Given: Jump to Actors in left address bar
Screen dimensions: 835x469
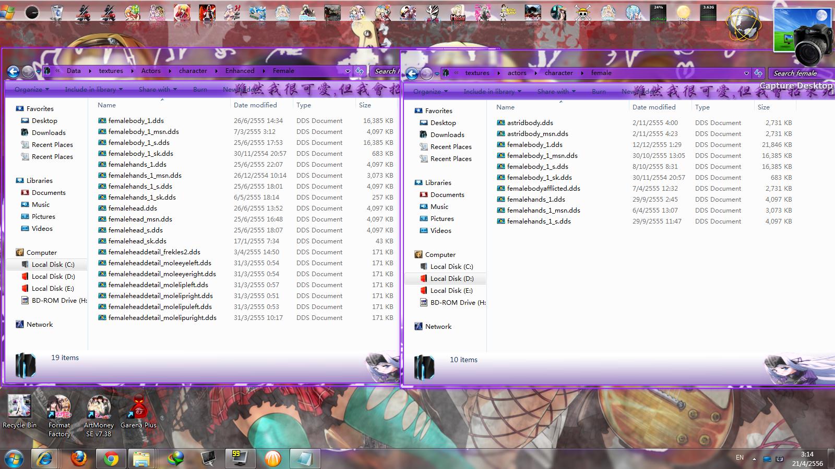Looking at the screenshot, I should pos(151,71).
